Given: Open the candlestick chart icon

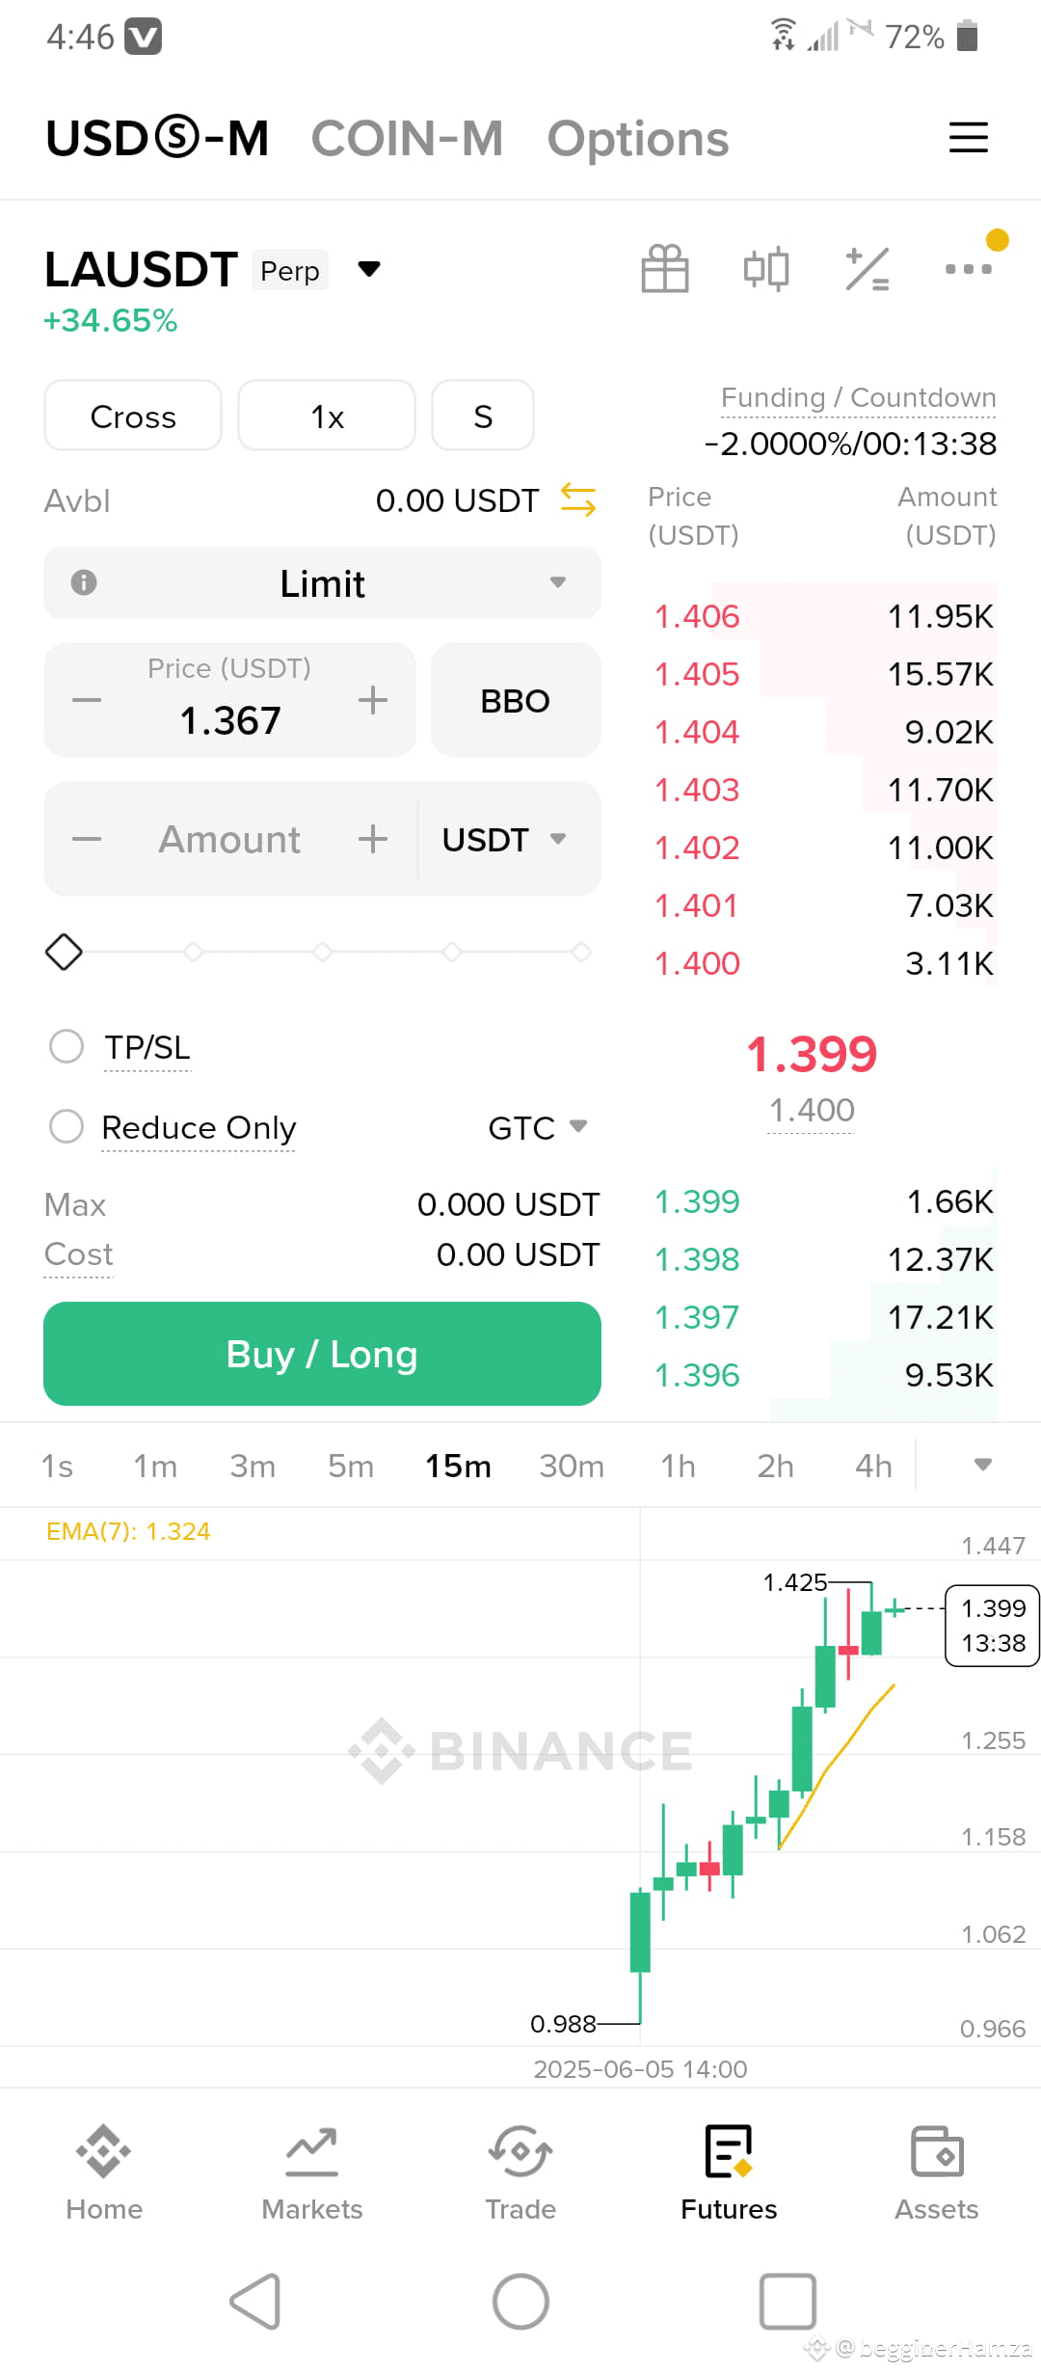Looking at the screenshot, I should 766,268.
